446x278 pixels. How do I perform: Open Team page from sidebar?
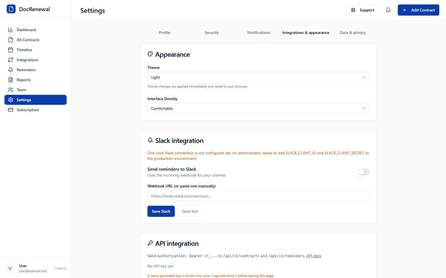tap(35, 90)
